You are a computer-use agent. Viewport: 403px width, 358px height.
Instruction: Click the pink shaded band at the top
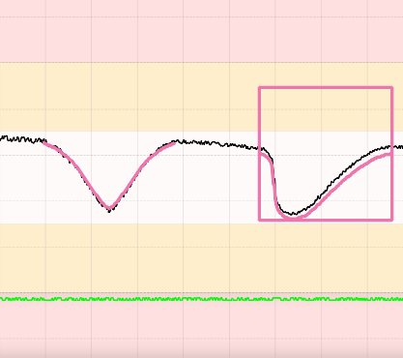point(201,31)
